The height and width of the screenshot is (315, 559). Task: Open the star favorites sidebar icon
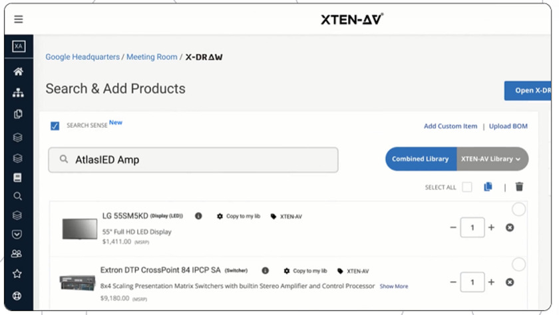[x=18, y=274]
